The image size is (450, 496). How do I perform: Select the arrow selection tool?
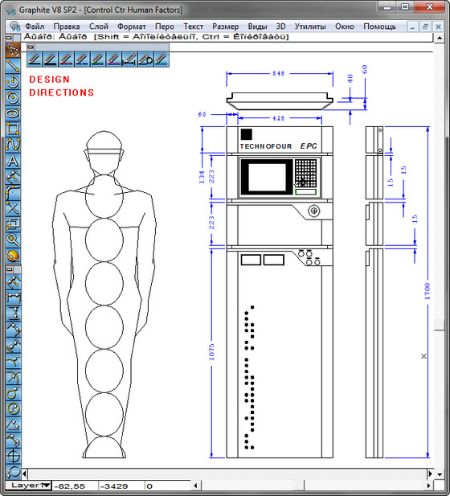tap(14, 50)
